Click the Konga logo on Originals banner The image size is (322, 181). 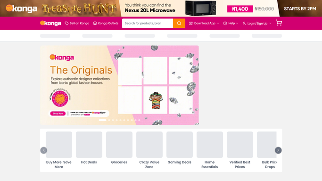[x=62, y=58]
